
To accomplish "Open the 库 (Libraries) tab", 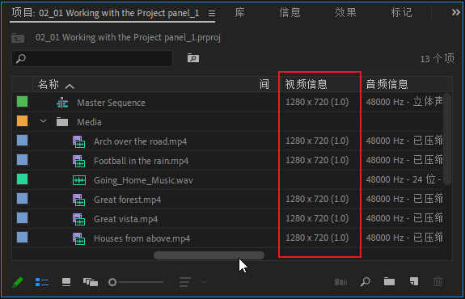I will point(239,13).
